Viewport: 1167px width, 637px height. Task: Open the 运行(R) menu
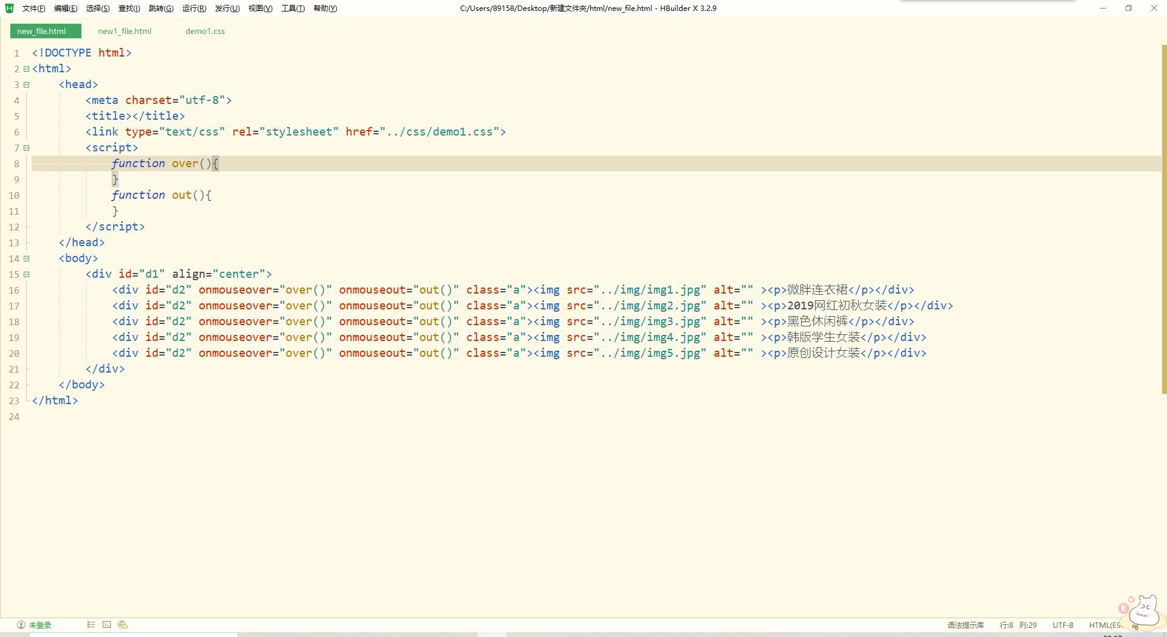click(x=194, y=9)
